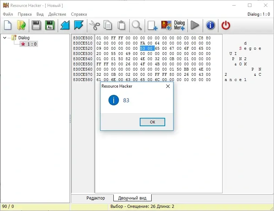274x211 pixels.
Task: Click the size grip in status bar corner
Action: (x=272, y=209)
